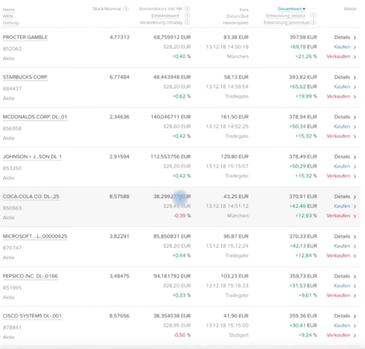
Task: Open COCA-COLA CO. DL-,25 stock link
Action: [x=31, y=196]
